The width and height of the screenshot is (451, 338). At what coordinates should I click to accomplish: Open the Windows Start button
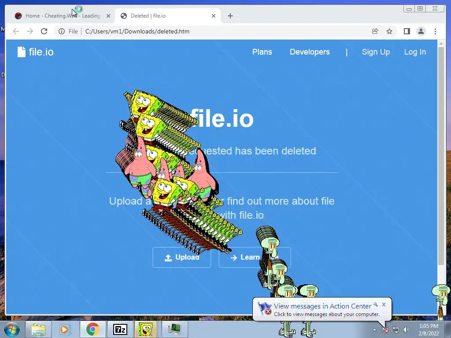(x=11, y=329)
